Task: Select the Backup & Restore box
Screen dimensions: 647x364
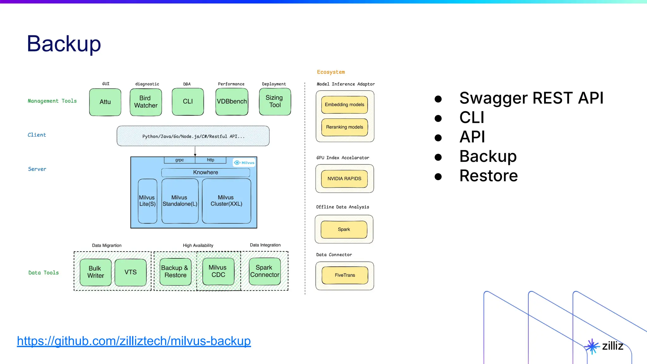Action: point(175,271)
